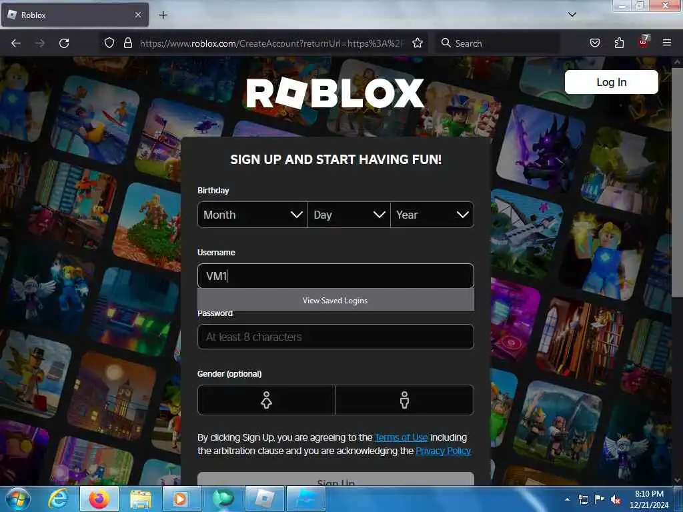Click the Roblox logo
The image size is (683, 512).
click(x=335, y=93)
